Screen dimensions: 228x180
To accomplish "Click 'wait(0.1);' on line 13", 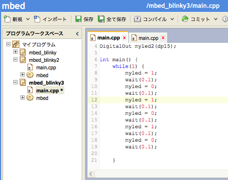I will tap(141, 107).
